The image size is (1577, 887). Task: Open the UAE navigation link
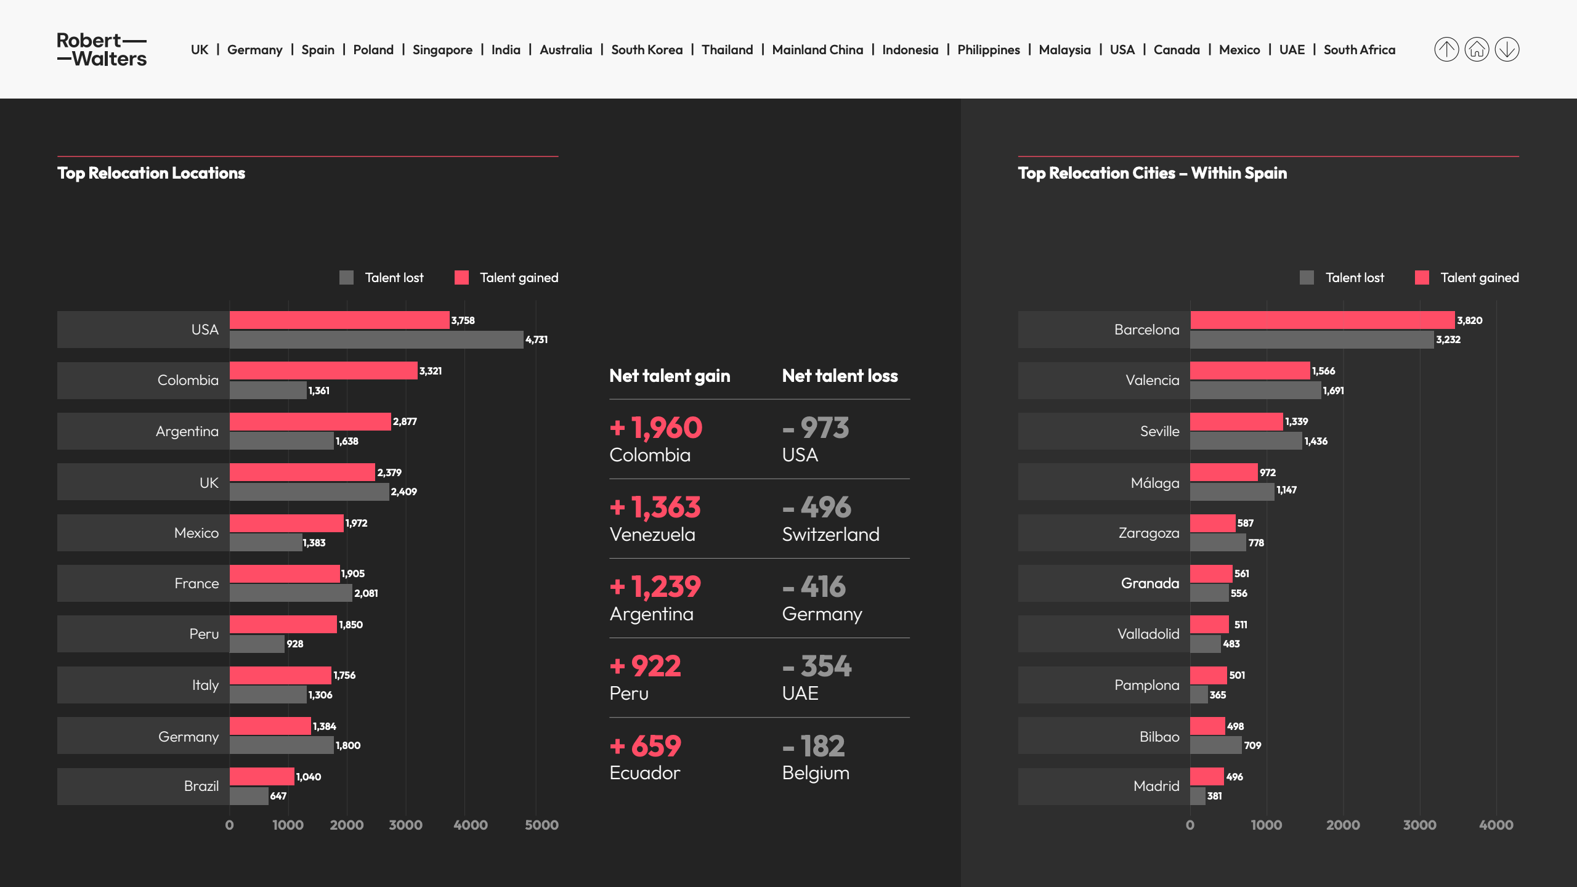1291,50
